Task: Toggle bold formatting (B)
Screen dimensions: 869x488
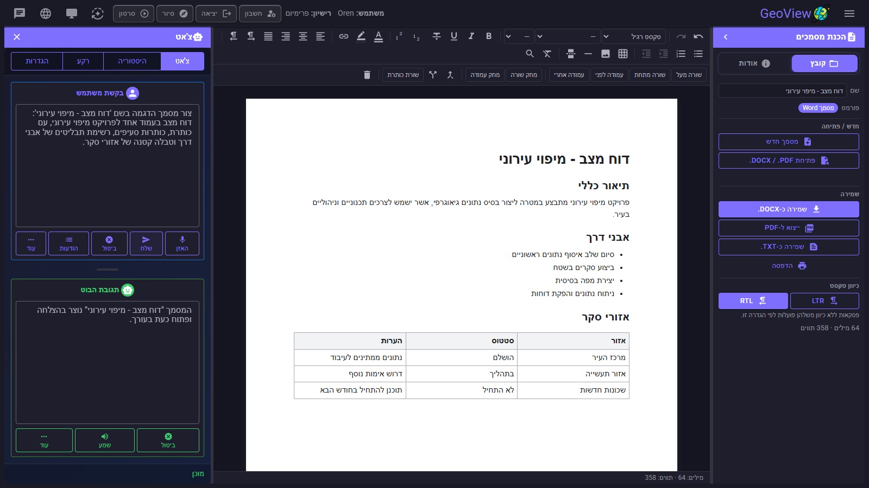Action: coord(489,36)
